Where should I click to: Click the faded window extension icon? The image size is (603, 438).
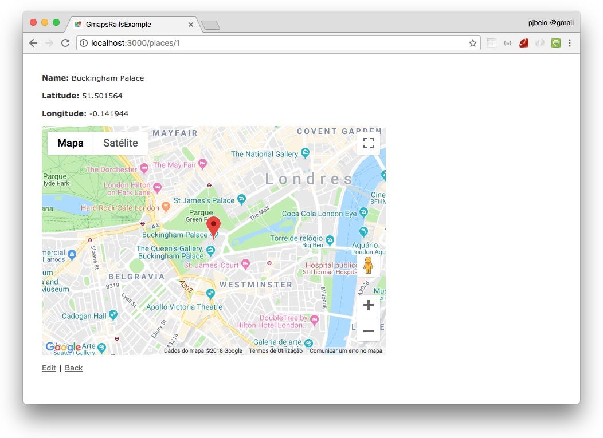pyautogui.click(x=491, y=43)
